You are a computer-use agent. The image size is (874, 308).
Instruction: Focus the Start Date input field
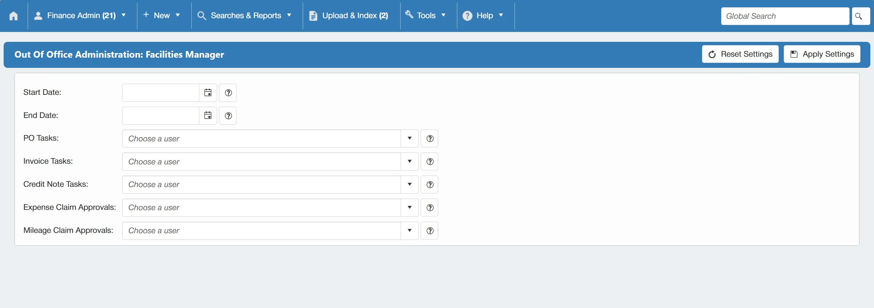tap(161, 93)
